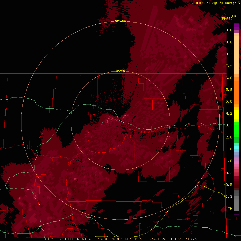Click the 100 NMI range ring label
The width and height of the screenshot is (241, 241).
[120, 21]
